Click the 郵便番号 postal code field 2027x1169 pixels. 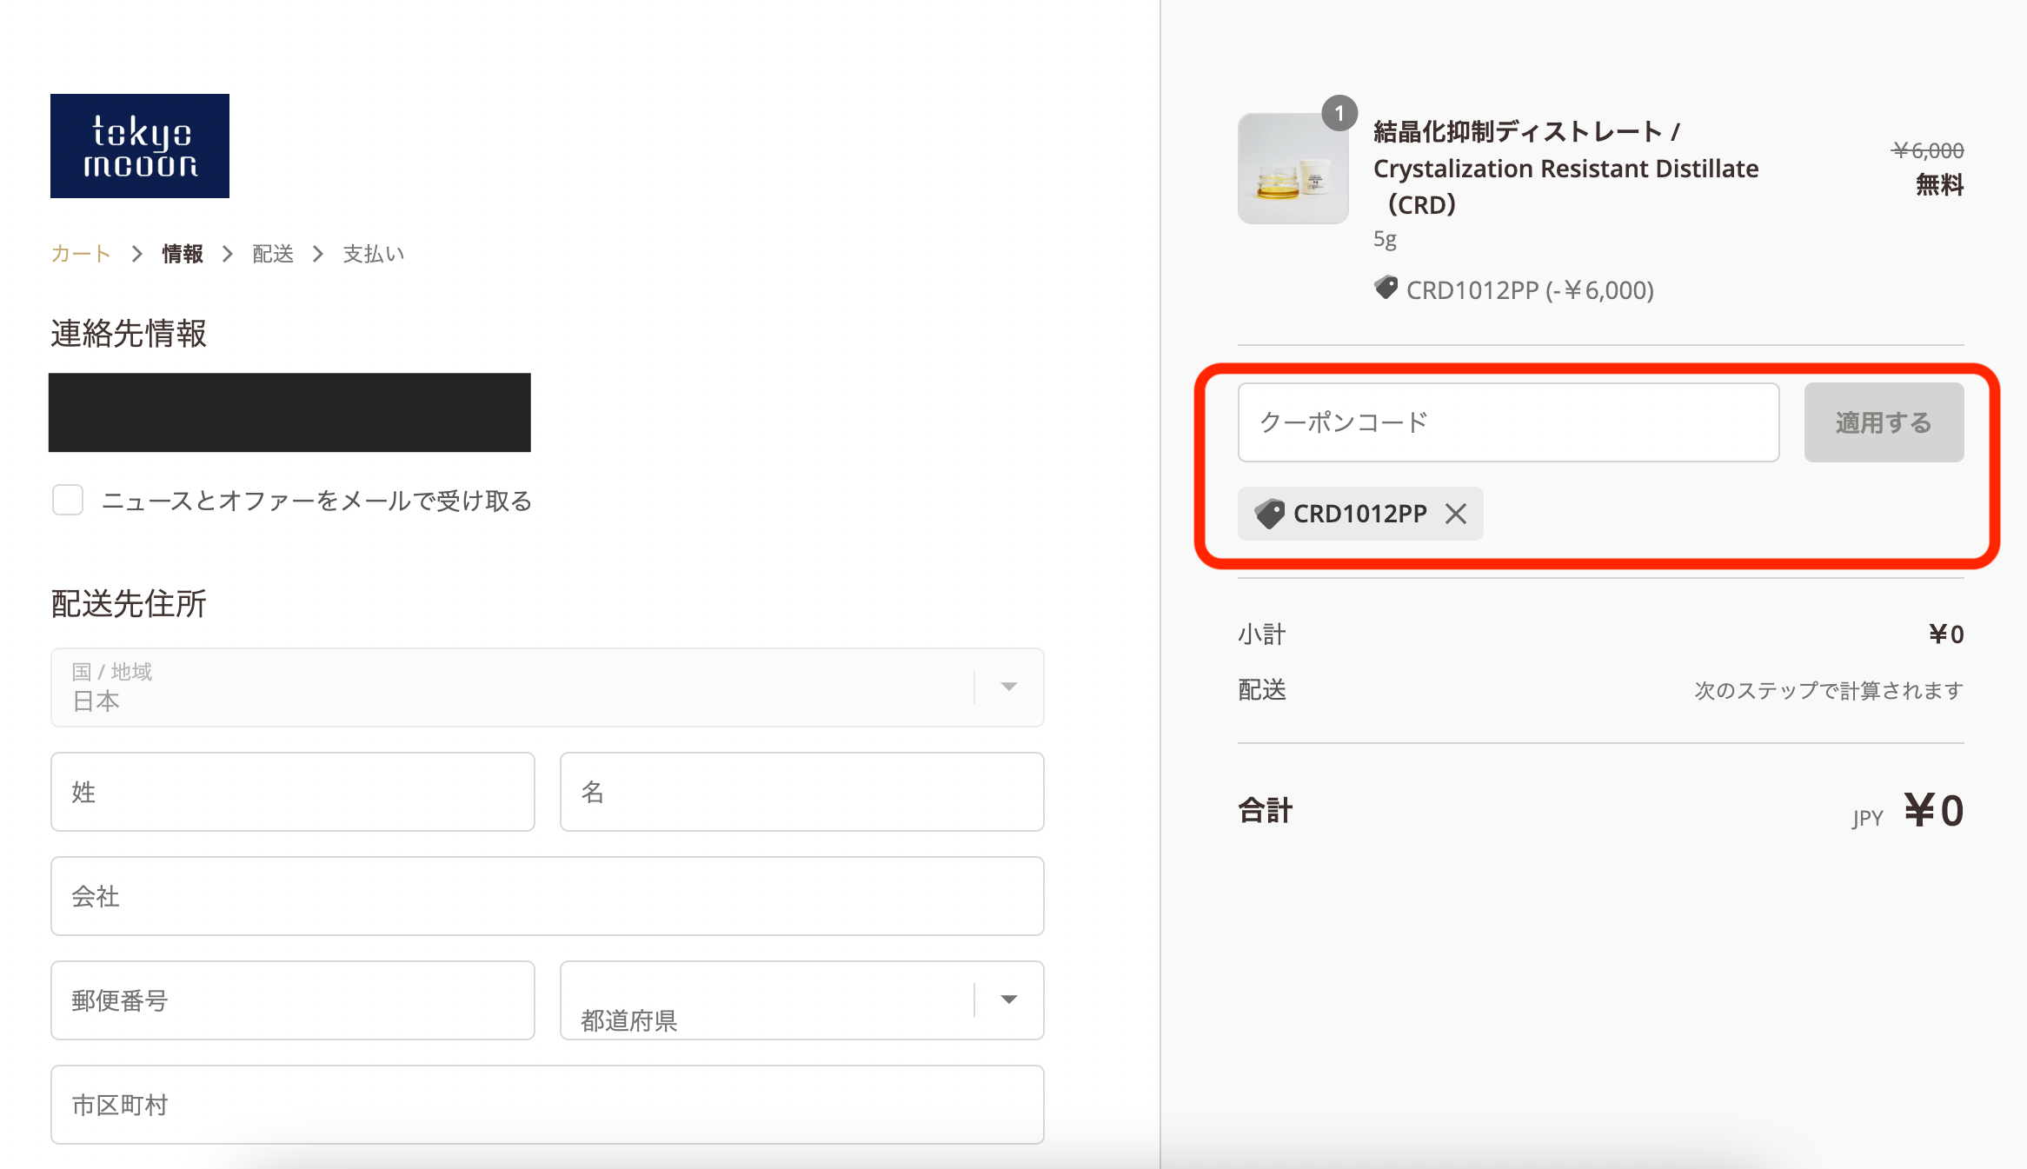(x=292, y=1000)
